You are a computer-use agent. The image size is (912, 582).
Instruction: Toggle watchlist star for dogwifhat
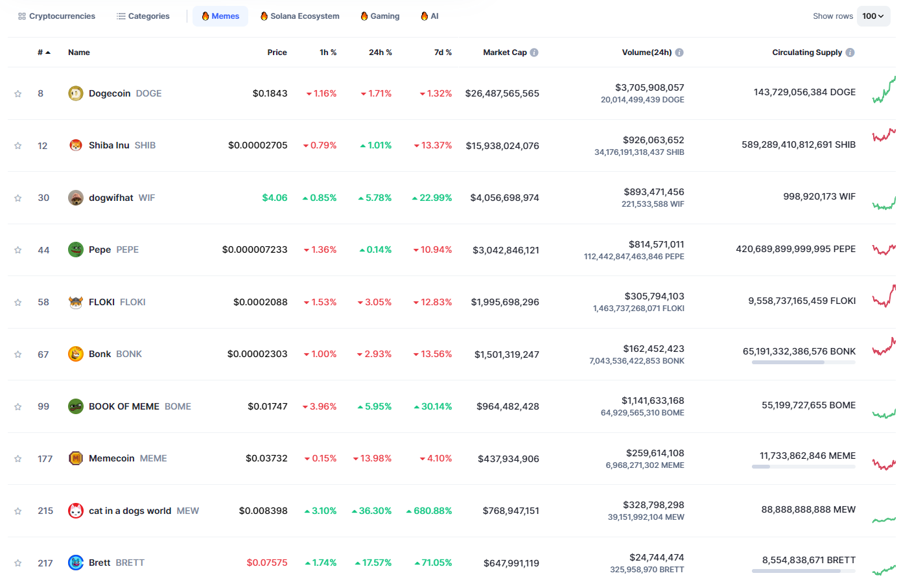click(x=18, y=198)
